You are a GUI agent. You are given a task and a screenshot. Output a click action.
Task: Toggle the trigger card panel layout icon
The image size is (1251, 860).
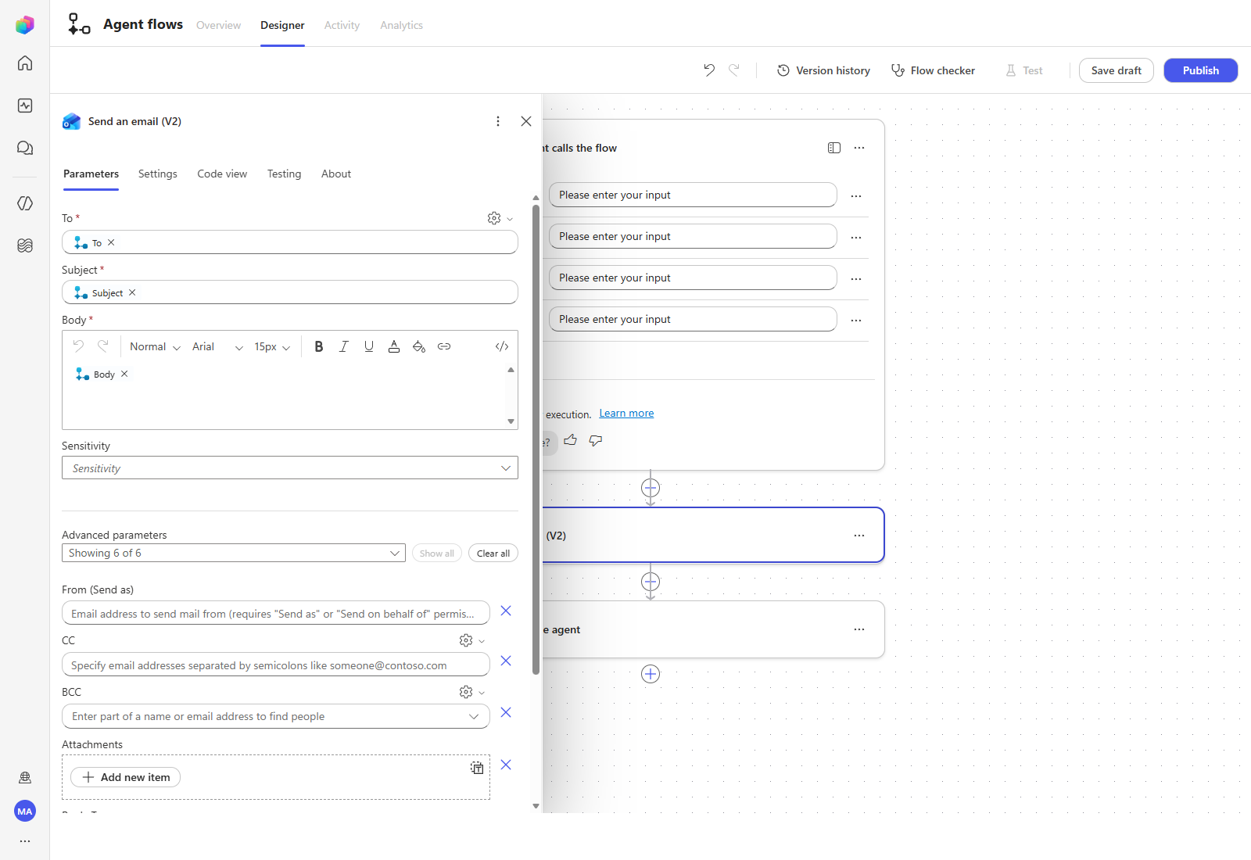pyautogui.click(x=834, y=148)
